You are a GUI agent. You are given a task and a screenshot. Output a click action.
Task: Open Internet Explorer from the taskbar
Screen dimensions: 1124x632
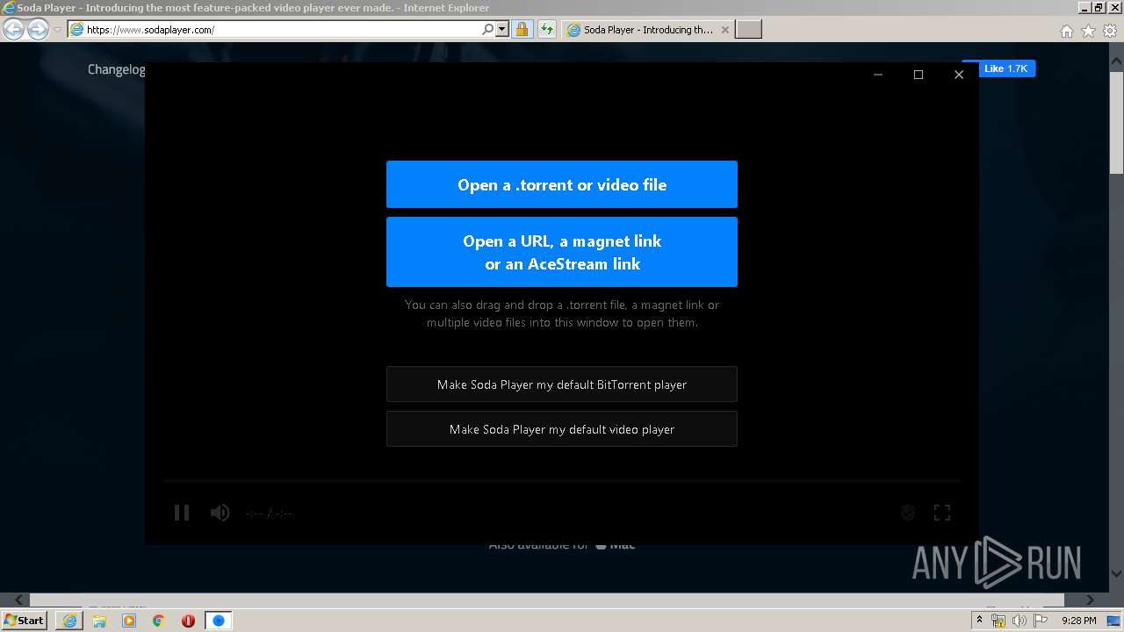coord(69,620)
